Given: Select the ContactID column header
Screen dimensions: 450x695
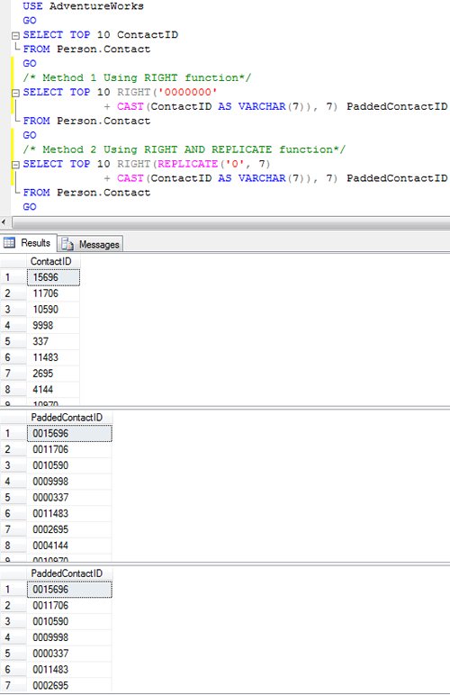Looking at the screenshot, I should click(53, 261).
